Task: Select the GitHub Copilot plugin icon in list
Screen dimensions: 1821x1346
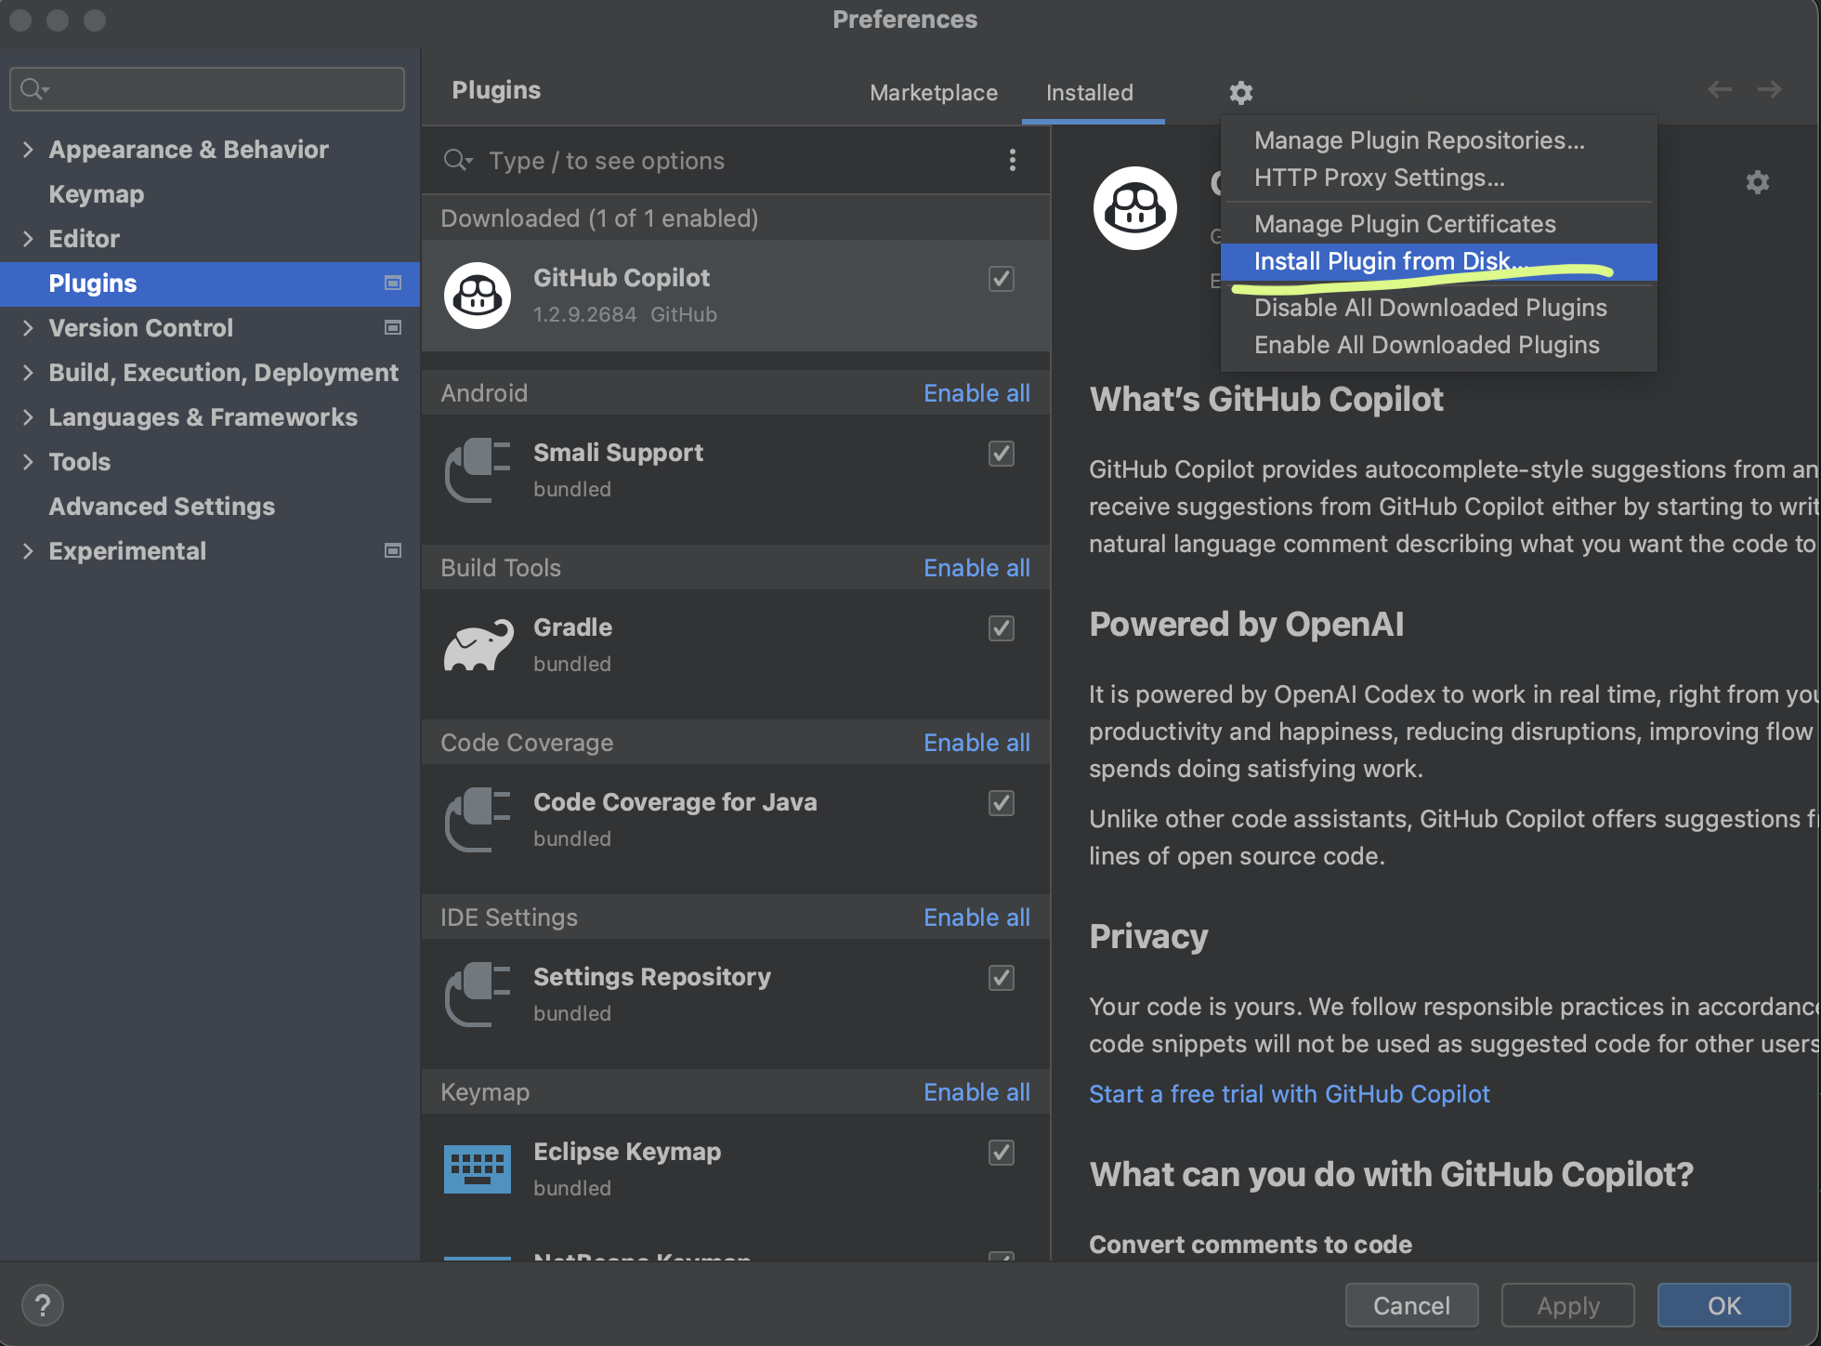Action: pos(478,296)
